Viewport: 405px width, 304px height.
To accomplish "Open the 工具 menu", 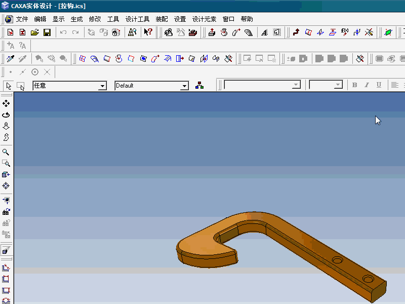I will (x=113, y=19).
